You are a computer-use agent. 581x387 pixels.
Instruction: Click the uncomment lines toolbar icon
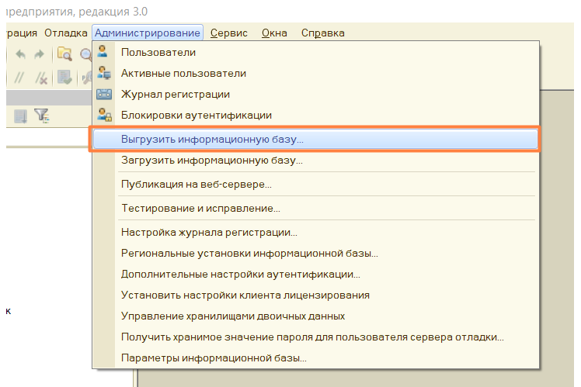[x=41, y=78]
